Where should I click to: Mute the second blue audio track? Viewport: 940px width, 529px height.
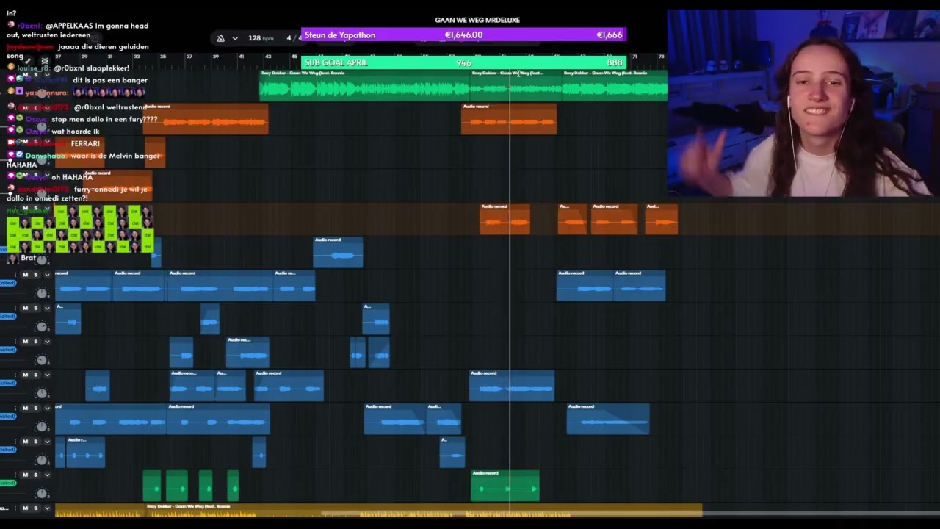click(x=25, y=308)
